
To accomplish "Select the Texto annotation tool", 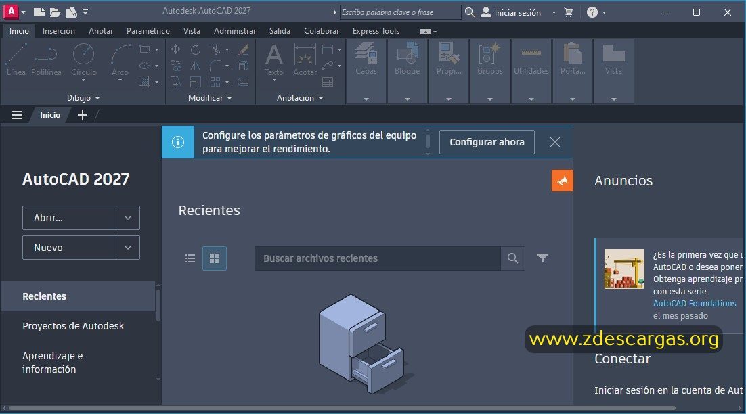I will pos(274,60).
